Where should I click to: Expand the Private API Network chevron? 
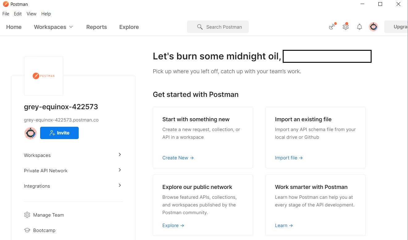tap(120, 170)
